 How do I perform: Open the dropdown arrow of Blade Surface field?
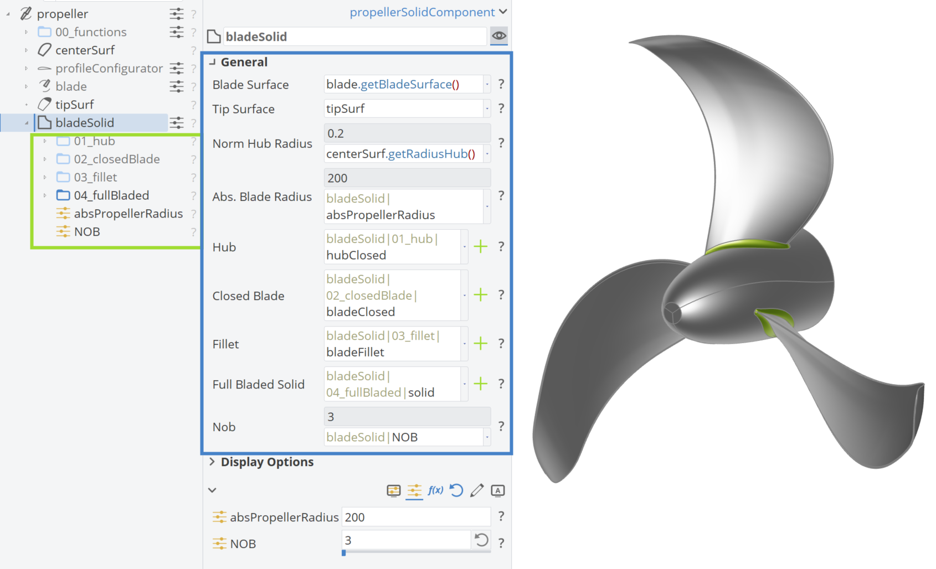[x=487, y=84]
